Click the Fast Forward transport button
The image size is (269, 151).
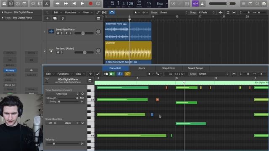(66, 3)
